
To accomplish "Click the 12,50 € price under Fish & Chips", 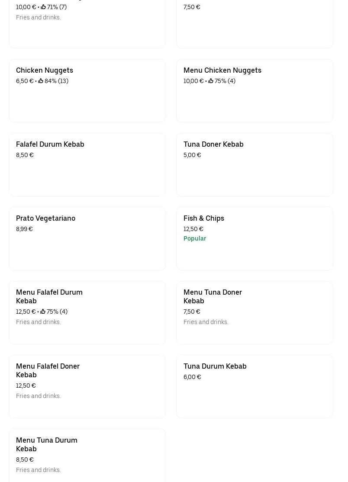I will pos(193,229).
